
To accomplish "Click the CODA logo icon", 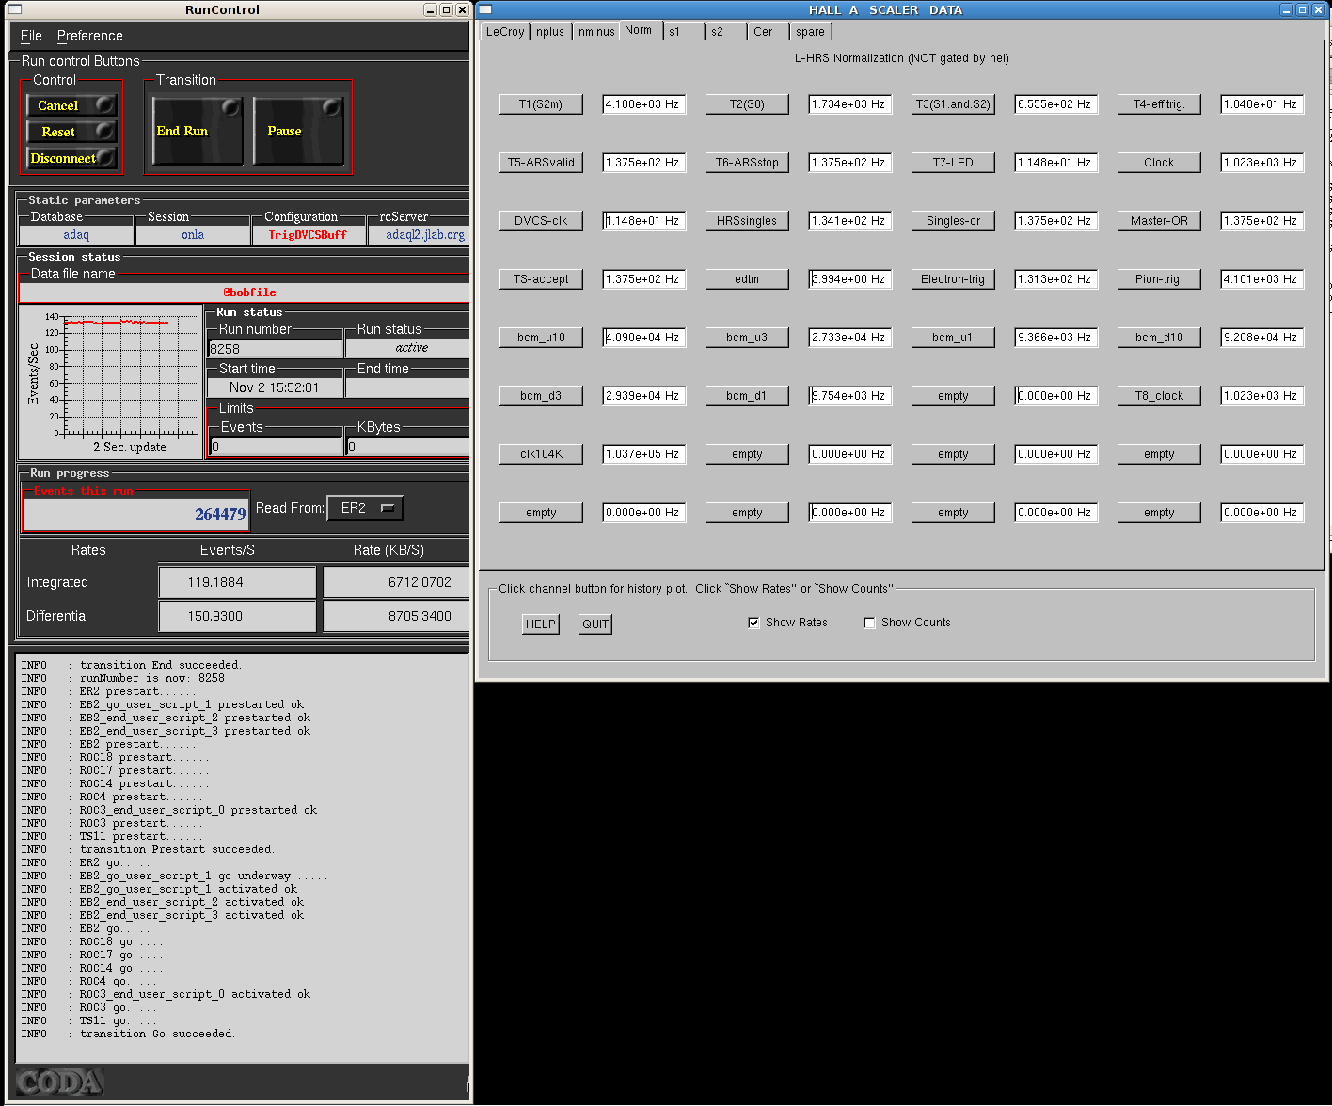I will tap(60, 1082).
